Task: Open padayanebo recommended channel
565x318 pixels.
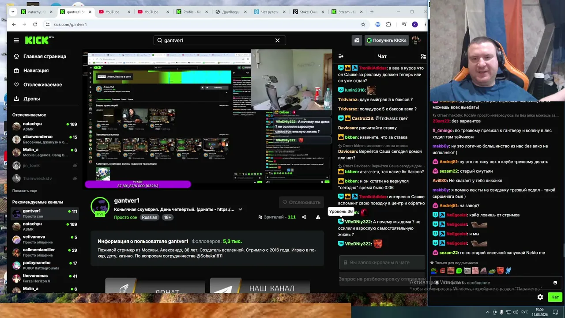Action: point(44,265)
